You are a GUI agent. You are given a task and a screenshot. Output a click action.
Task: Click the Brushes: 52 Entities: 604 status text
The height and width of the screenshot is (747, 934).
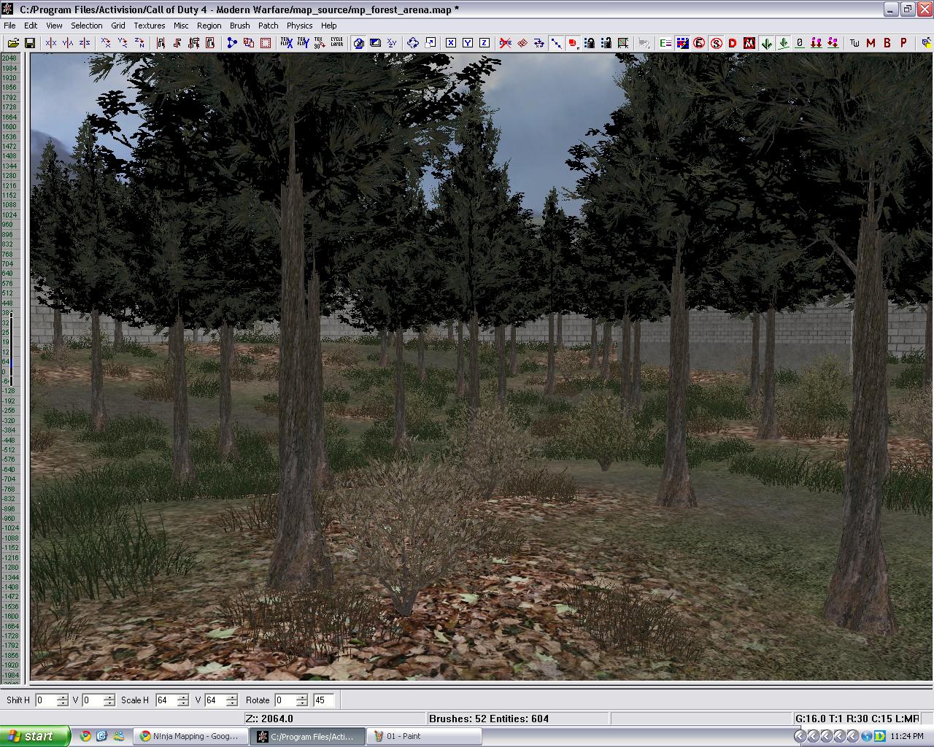tap(489, 719)
